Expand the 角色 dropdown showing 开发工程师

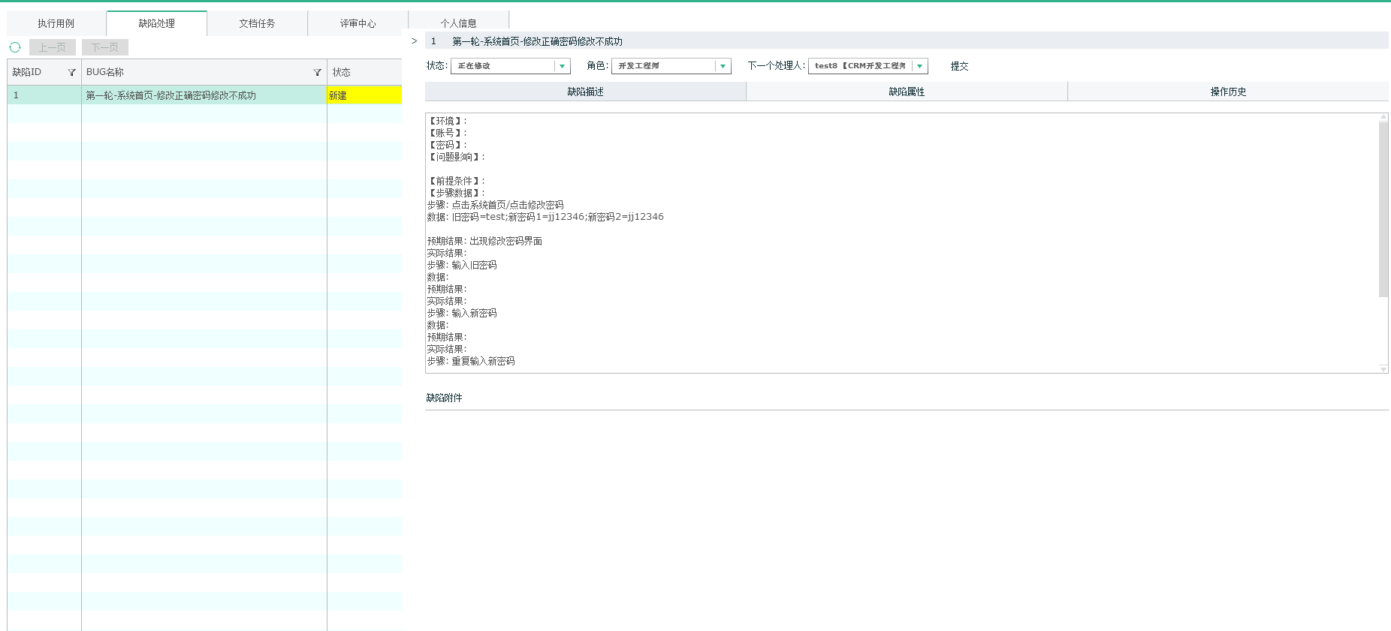pos(723,67)
